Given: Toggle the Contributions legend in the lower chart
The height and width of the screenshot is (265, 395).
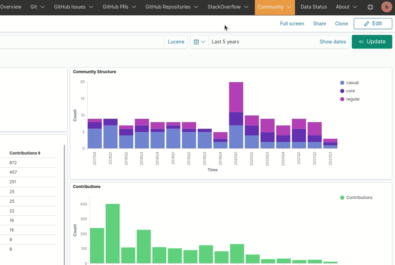Looking at the screenshot, I should coord(356,197).
